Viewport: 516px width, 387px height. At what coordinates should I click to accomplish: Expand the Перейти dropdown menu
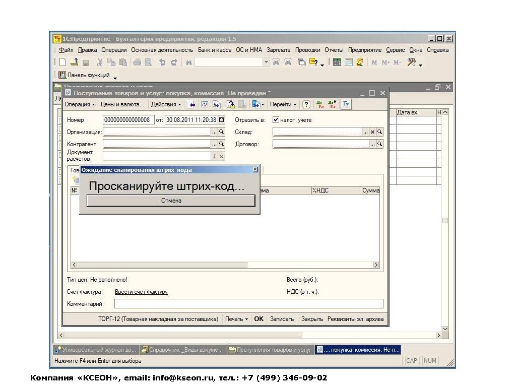(x=283, y=104)
